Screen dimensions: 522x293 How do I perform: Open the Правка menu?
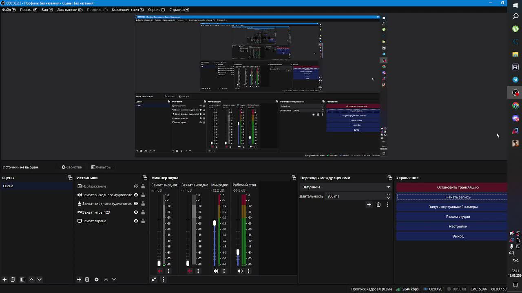(29, 10)
